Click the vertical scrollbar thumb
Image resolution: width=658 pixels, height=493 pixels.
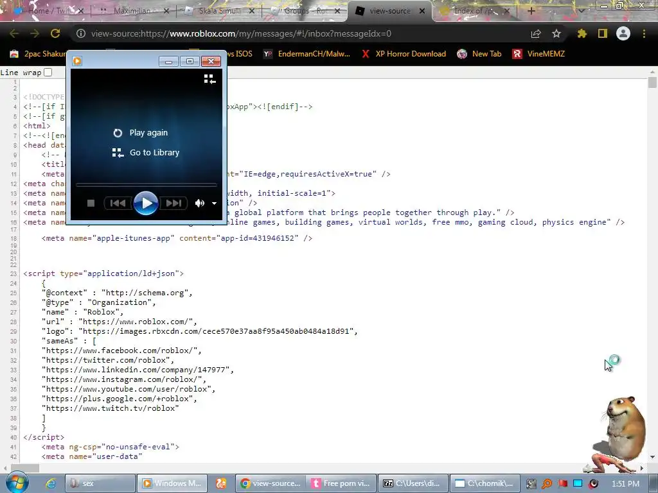coord(652,82)
